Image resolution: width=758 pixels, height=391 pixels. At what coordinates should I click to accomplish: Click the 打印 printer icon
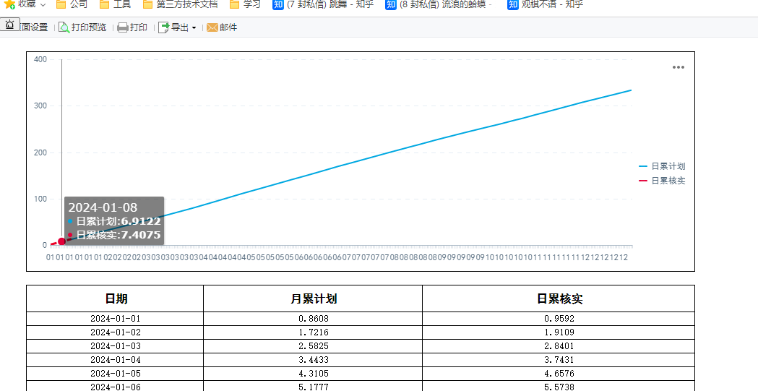coord(123,27)
